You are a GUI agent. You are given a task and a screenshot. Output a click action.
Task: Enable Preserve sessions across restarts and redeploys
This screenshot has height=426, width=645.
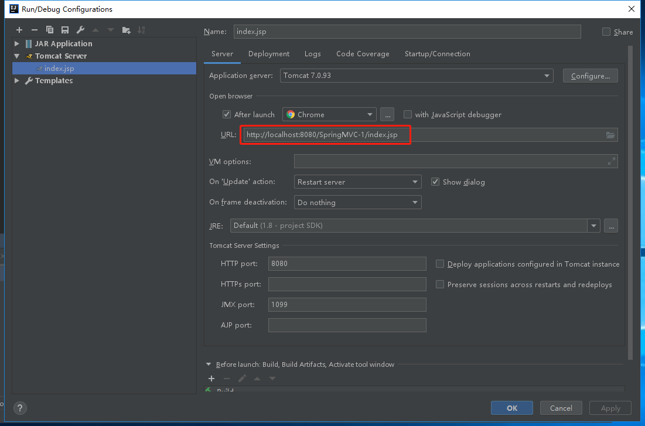click(440, 284)
